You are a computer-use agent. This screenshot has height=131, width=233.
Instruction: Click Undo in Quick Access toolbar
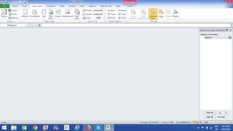[x=10, y=2]
